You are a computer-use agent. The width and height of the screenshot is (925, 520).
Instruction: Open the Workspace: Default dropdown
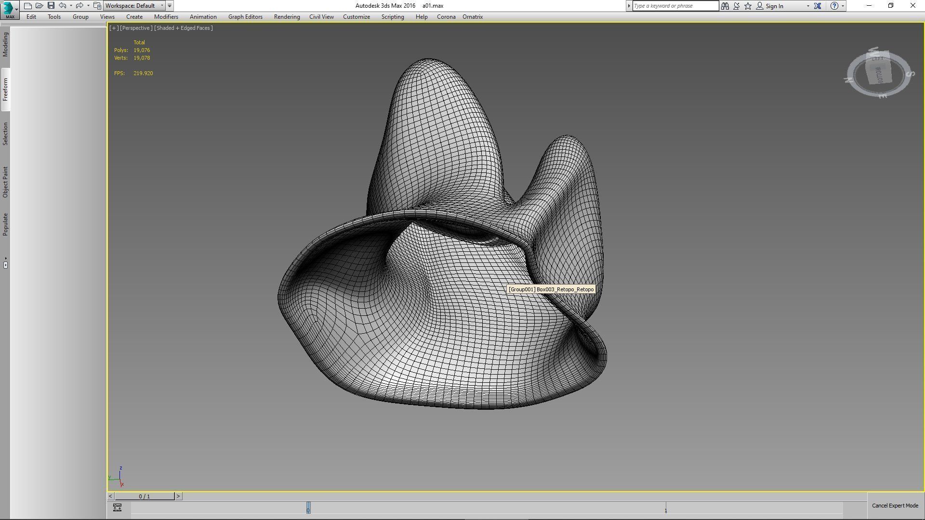pyautogui.click(x=134, y=6)
